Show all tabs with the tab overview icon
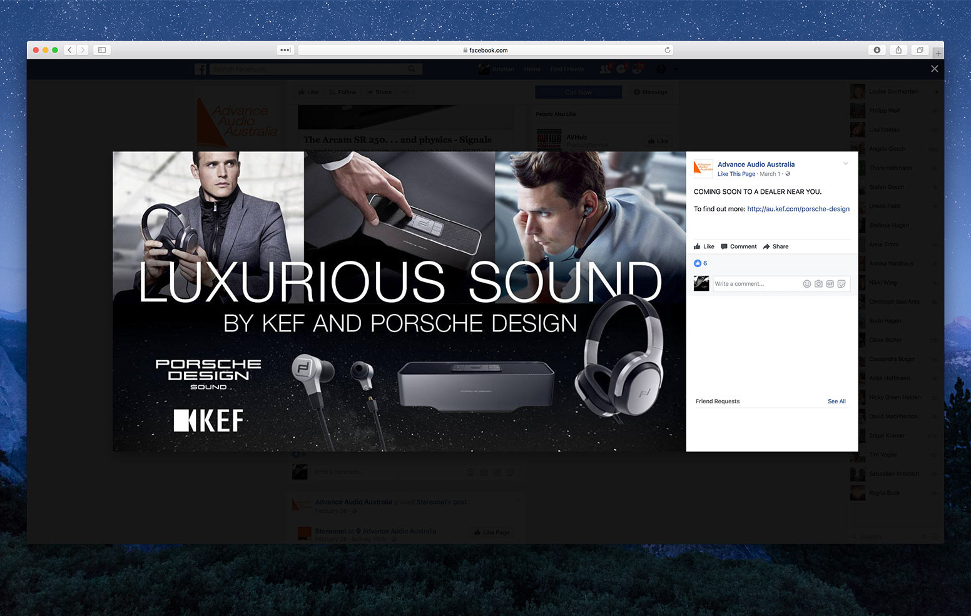971x616 pixels. coord(920,50)
